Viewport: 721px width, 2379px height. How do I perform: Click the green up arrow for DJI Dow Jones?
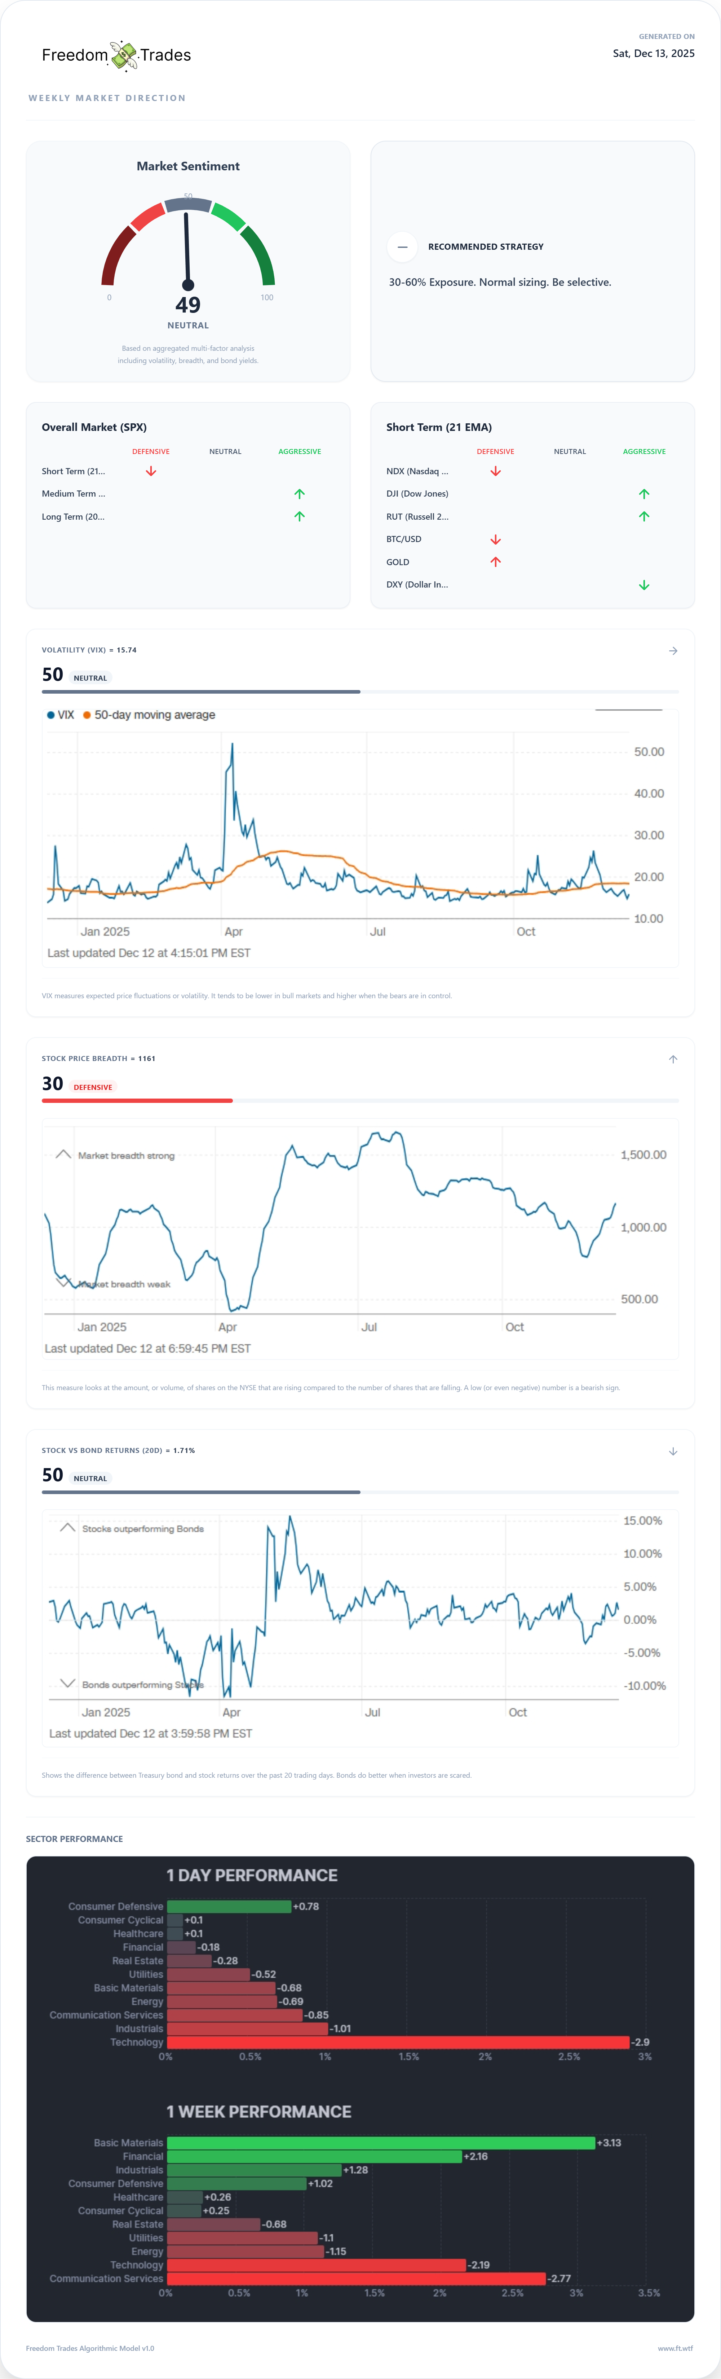click(x=643, y=494)
